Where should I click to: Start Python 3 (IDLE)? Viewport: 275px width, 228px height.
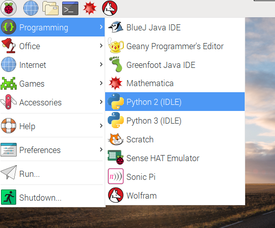[175, 121]
